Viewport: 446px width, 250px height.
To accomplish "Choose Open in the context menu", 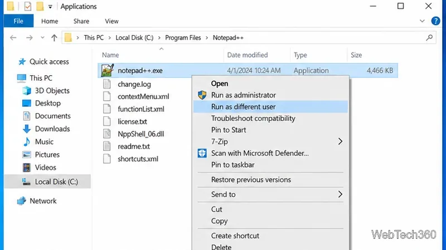I will (x=270, y=84).
